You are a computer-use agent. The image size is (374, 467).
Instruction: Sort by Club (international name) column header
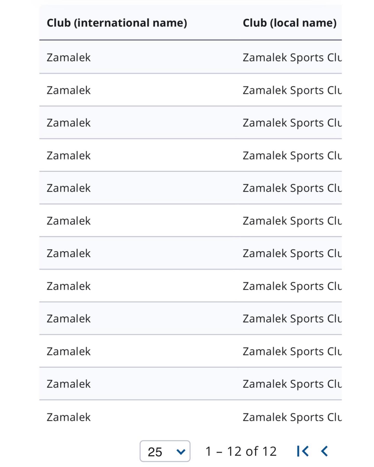click(x=117, y=23)
